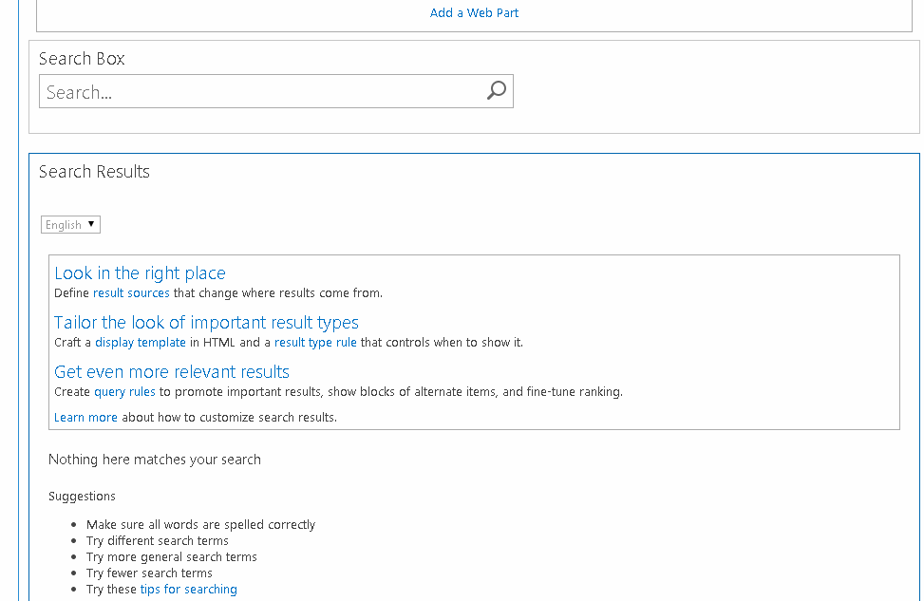Image resolution: width=924 pixels, height=601 pixels.
Task: Click Add a Web Part link
Action: click(x=475, y=13)
